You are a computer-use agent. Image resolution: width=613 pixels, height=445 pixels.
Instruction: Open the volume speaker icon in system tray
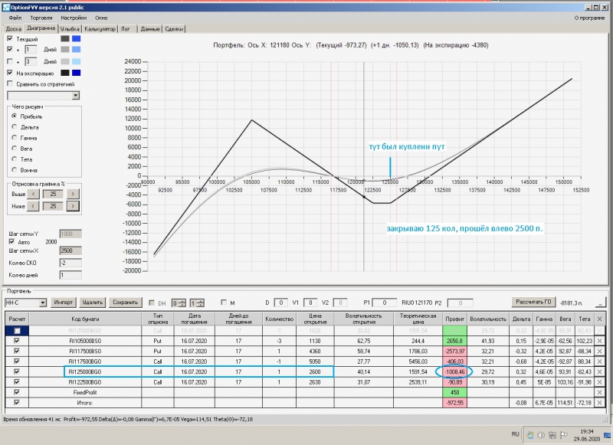tap(541, 435)
